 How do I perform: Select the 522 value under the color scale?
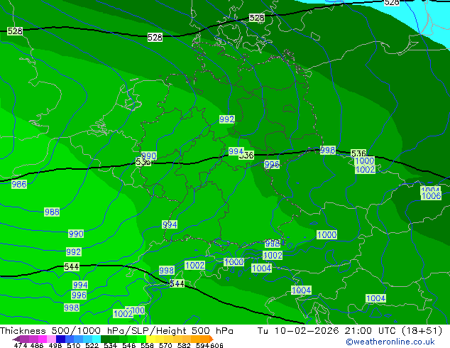[x=92, y=345]
